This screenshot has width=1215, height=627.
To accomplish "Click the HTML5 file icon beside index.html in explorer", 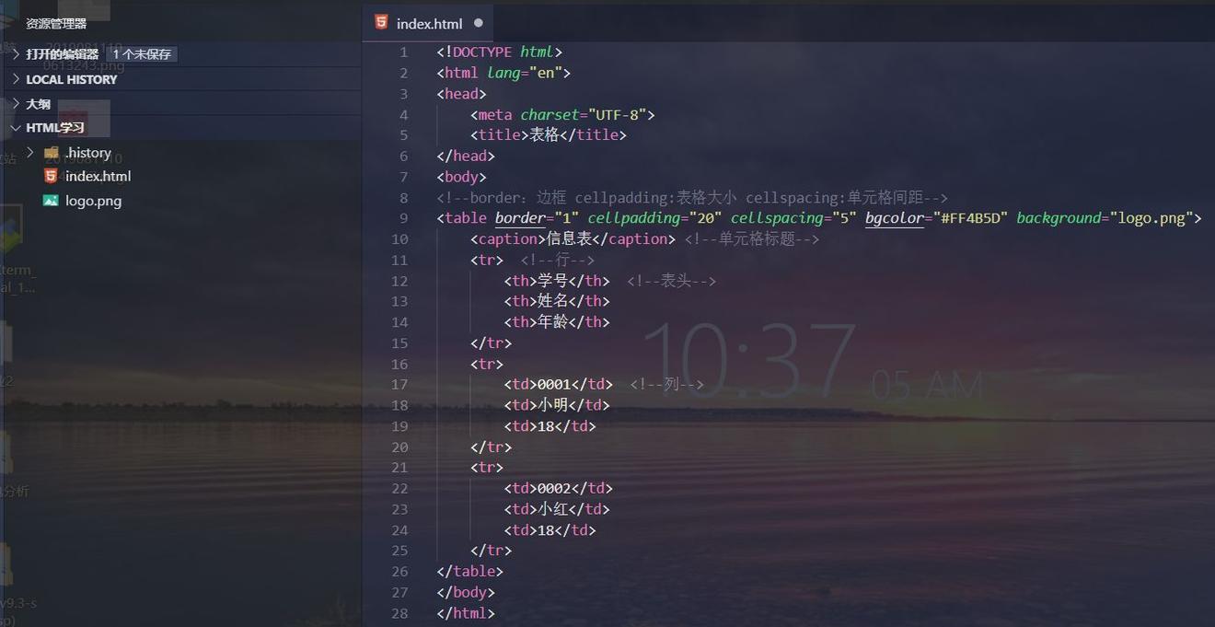I will pos(51,176).
